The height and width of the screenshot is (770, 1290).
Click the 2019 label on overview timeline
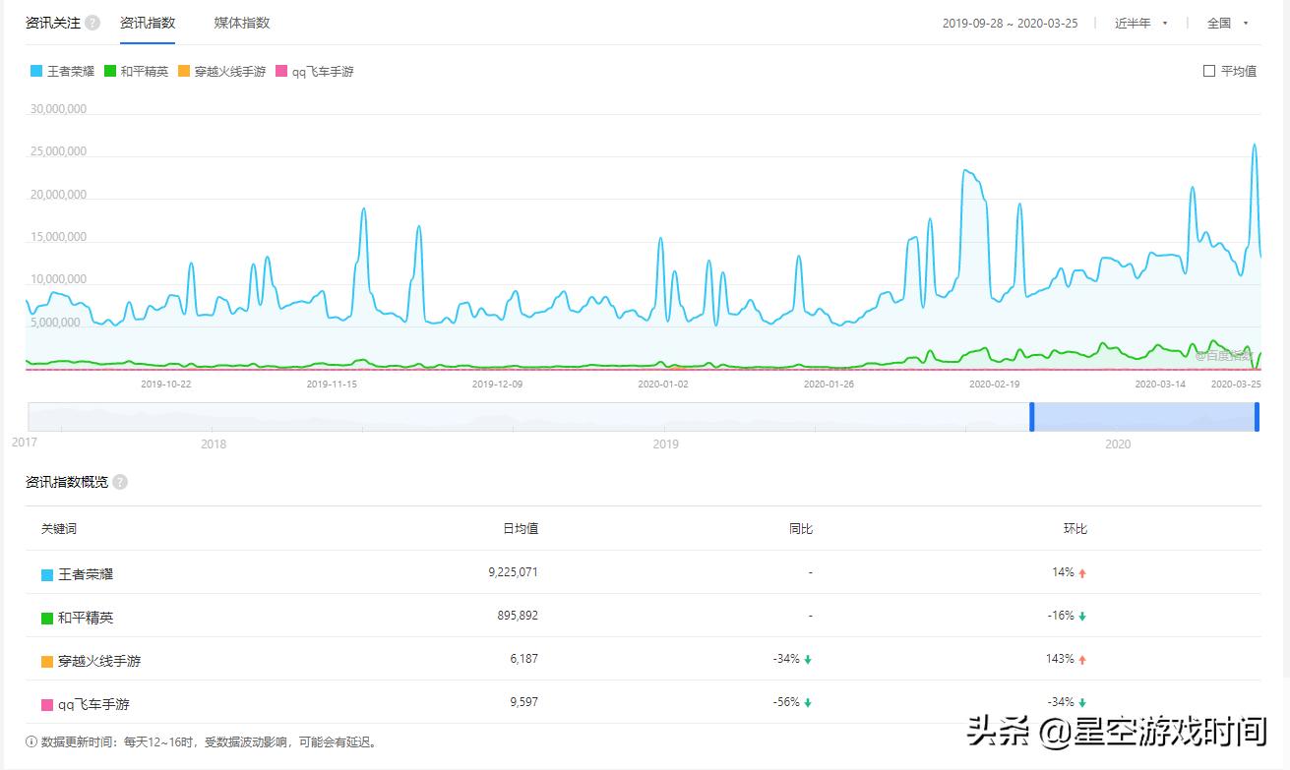tap(666, 444)
